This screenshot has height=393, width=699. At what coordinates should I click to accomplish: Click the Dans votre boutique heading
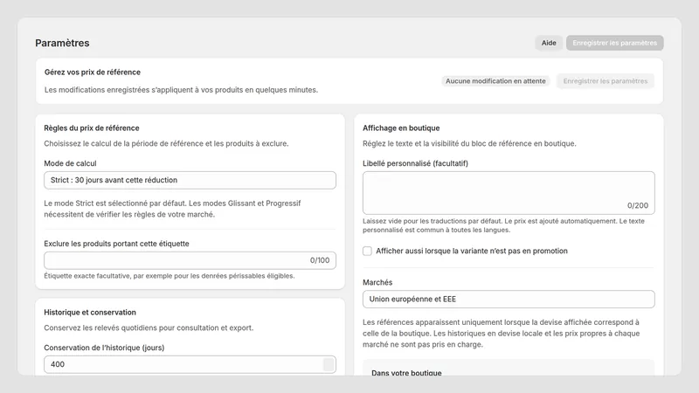[x=406, y=373]
